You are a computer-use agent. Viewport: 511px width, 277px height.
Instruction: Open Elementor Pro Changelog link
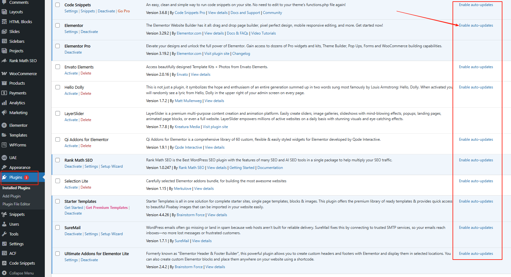(x=241, y=54)
